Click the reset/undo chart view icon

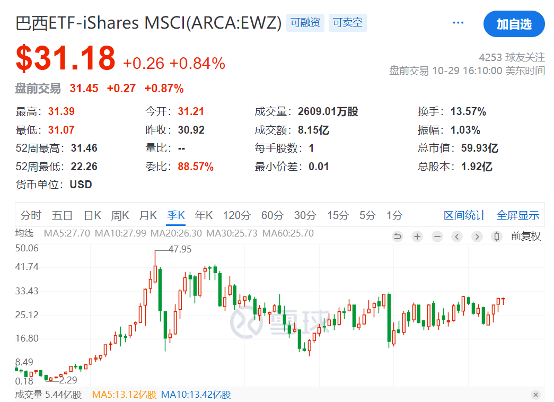click(398, 237)
